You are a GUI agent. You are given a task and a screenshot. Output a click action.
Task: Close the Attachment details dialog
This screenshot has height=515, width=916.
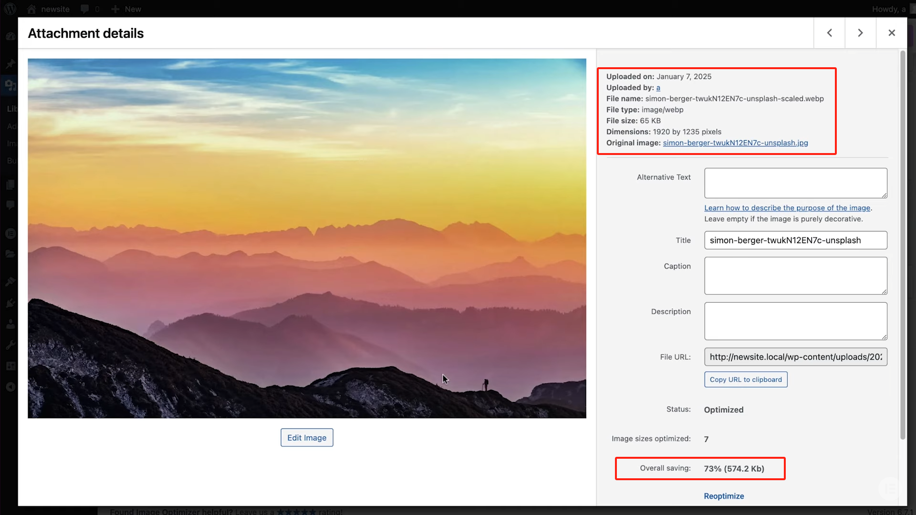click(892, 32)
